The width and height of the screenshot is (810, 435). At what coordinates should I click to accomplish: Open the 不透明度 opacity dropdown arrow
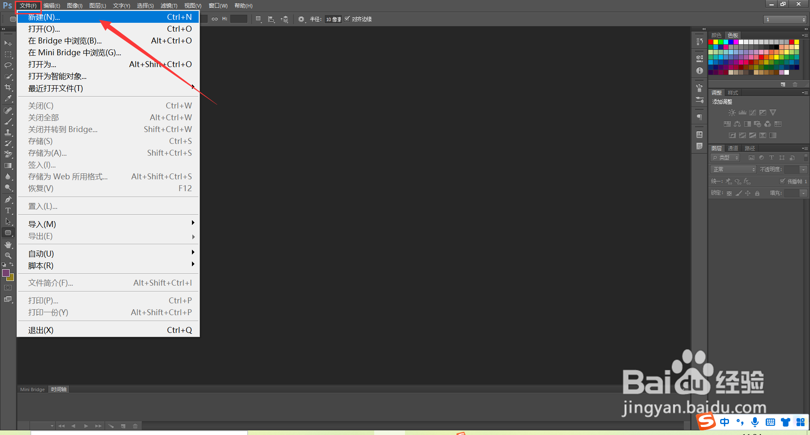(x=803, y=169)
